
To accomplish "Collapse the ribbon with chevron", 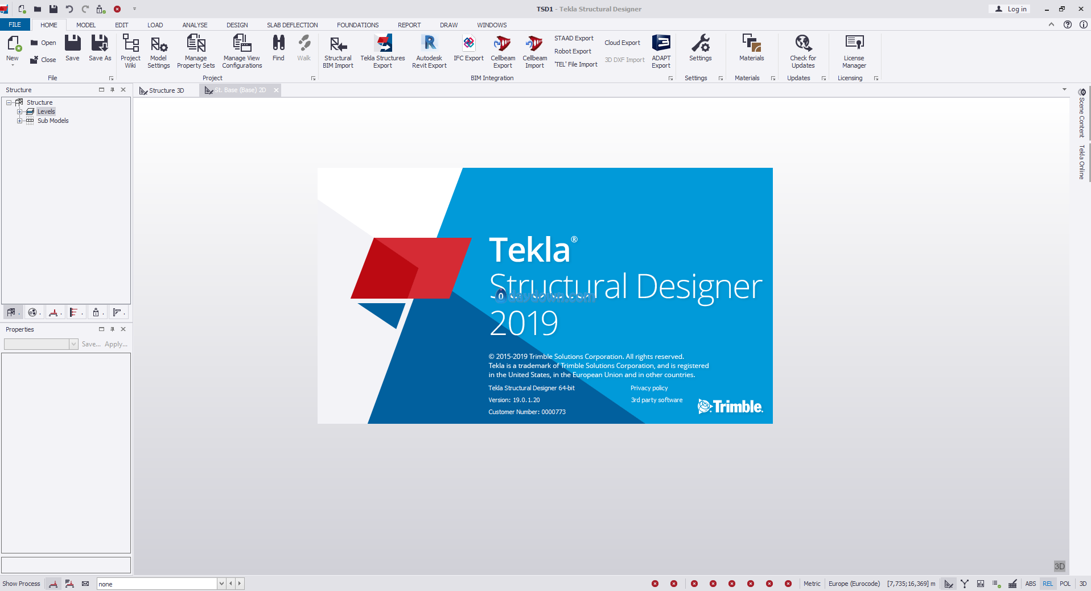I will [1051, 24].
